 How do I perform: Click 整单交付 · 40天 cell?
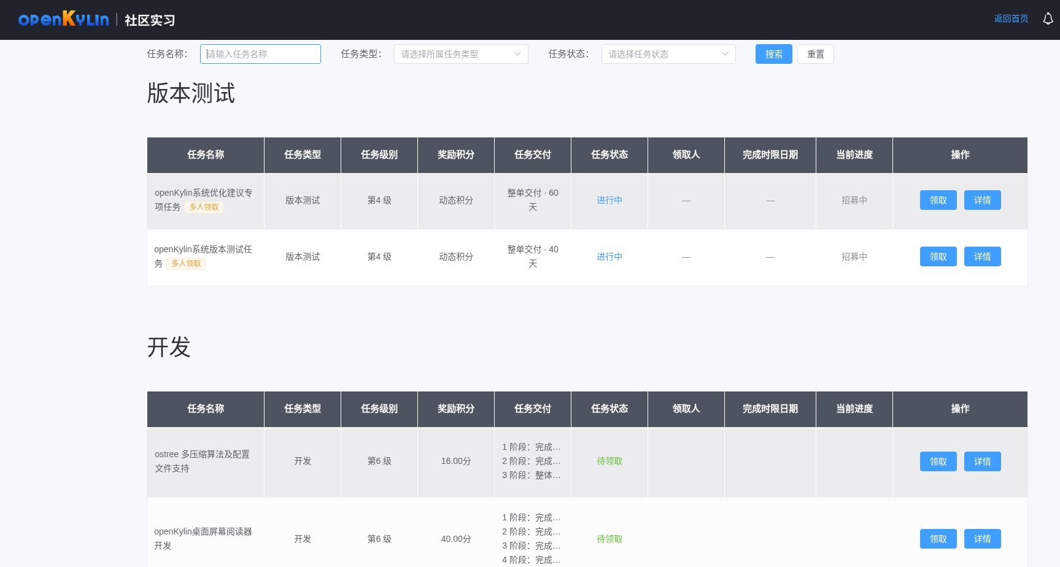tap(533, 256)
